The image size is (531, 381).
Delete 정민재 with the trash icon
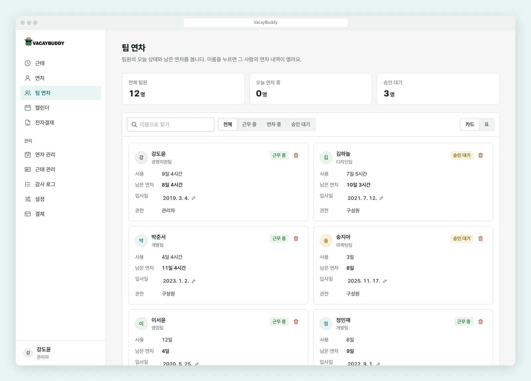click(481, 322)
